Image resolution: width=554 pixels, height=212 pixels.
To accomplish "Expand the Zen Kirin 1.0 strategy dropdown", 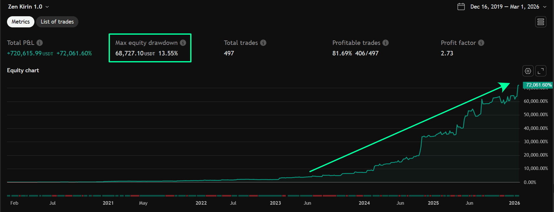I will point(47,7).
